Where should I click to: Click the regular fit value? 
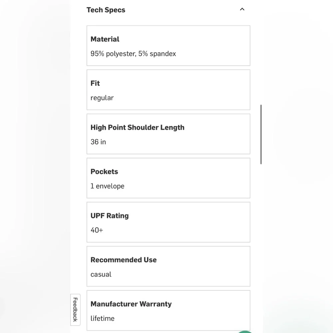102,98
